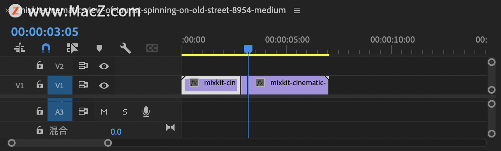Click the microphone voice-over record icon on A3
Screen dimensions: 501x151
click(146, 112)
